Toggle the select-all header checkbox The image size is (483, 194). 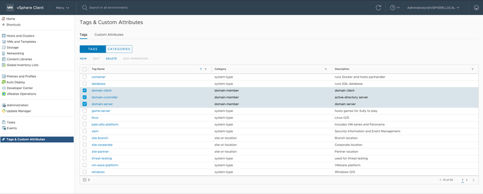pos(85,69)
